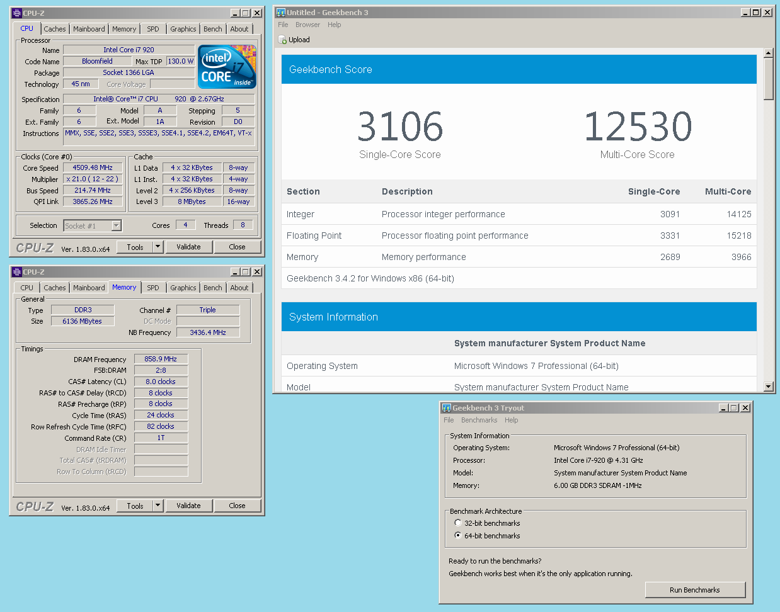Click Upload label in Geekbench toolbar
Viewport: 780px width, 612px height.
(x=299, y=40)
